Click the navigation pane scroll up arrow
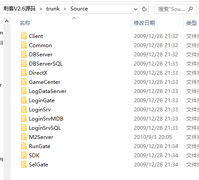 [7, 21]
